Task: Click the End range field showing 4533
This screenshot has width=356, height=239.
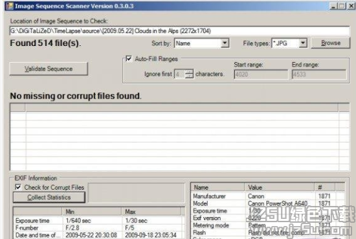Action: (318, 74)
